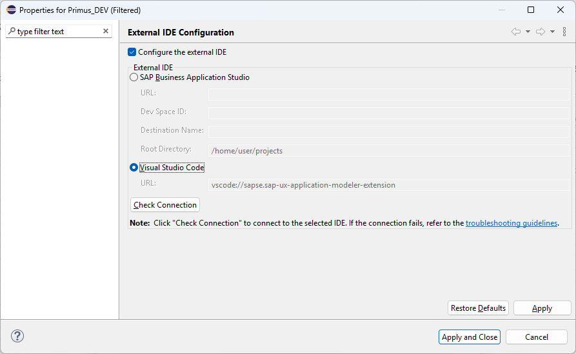Uncheck Configure the external IDE

[x=132, y=52]
